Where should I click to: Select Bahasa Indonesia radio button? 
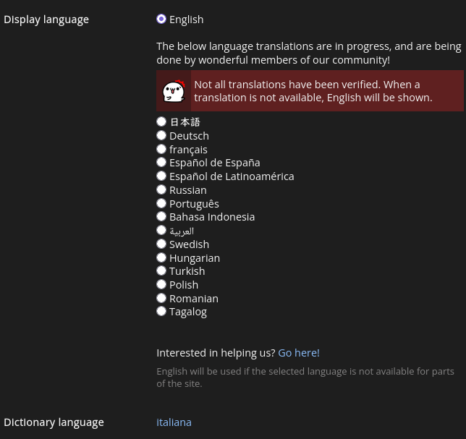pyautogui.click(x=161, y=216)
